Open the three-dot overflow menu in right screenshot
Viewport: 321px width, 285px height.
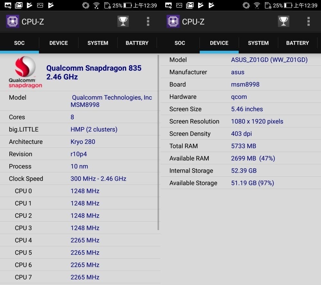(x=308, y=22)
